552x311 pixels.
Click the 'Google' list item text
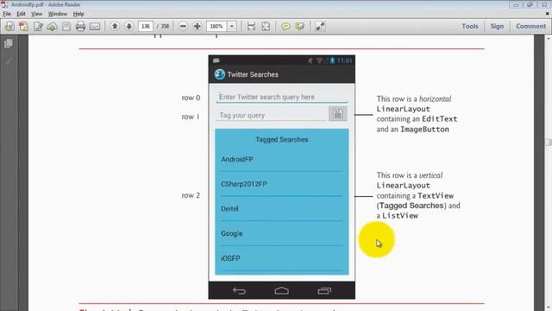click(232, 233)
